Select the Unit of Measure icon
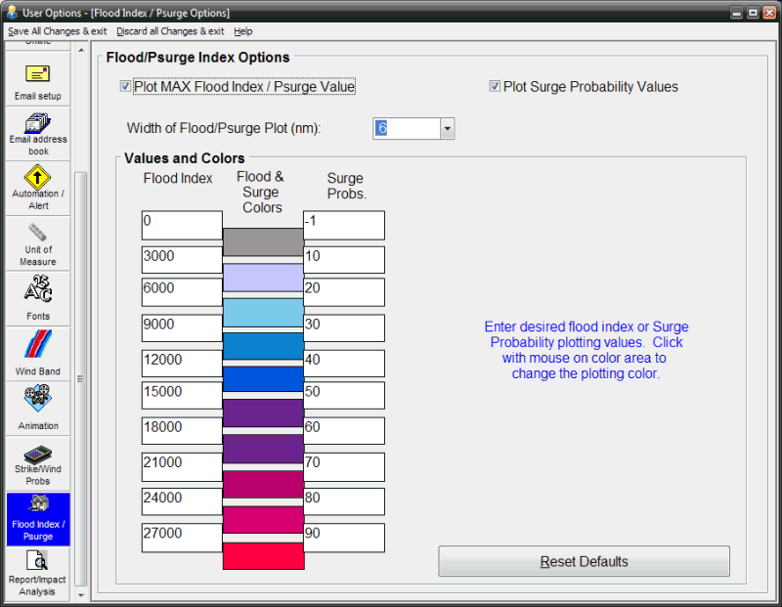782x607 pixels. [x=37, y=234]
